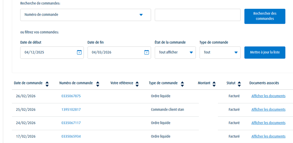The image size is (293, 143).
Task: Open calendar picker for Date de début
Action: (x=79, y=52)
